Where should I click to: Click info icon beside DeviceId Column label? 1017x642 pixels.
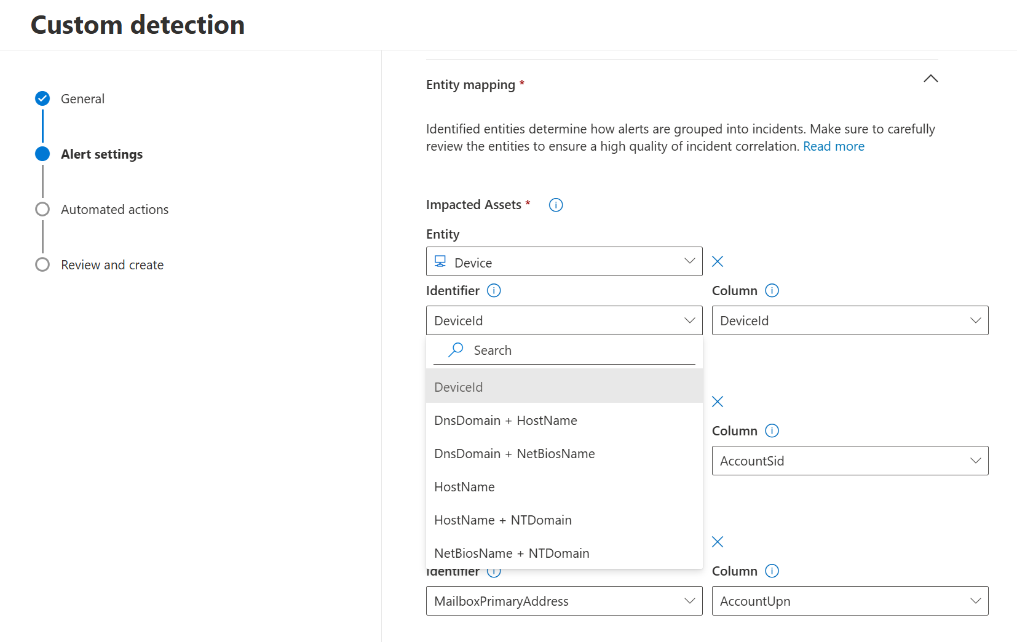772,291
